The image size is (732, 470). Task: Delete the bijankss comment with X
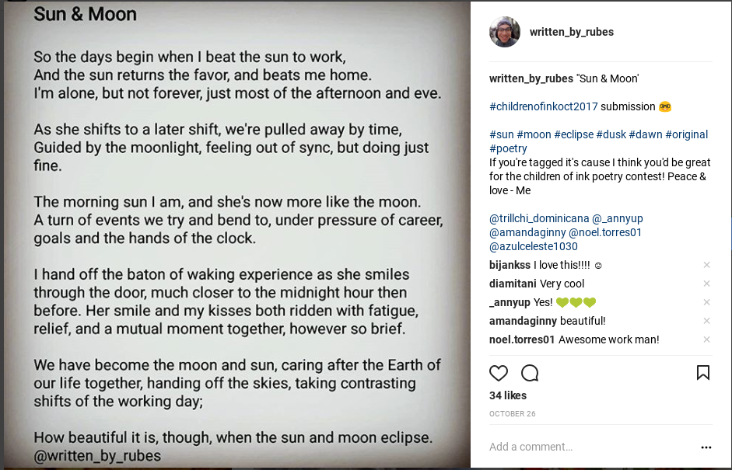coord(706,265)
